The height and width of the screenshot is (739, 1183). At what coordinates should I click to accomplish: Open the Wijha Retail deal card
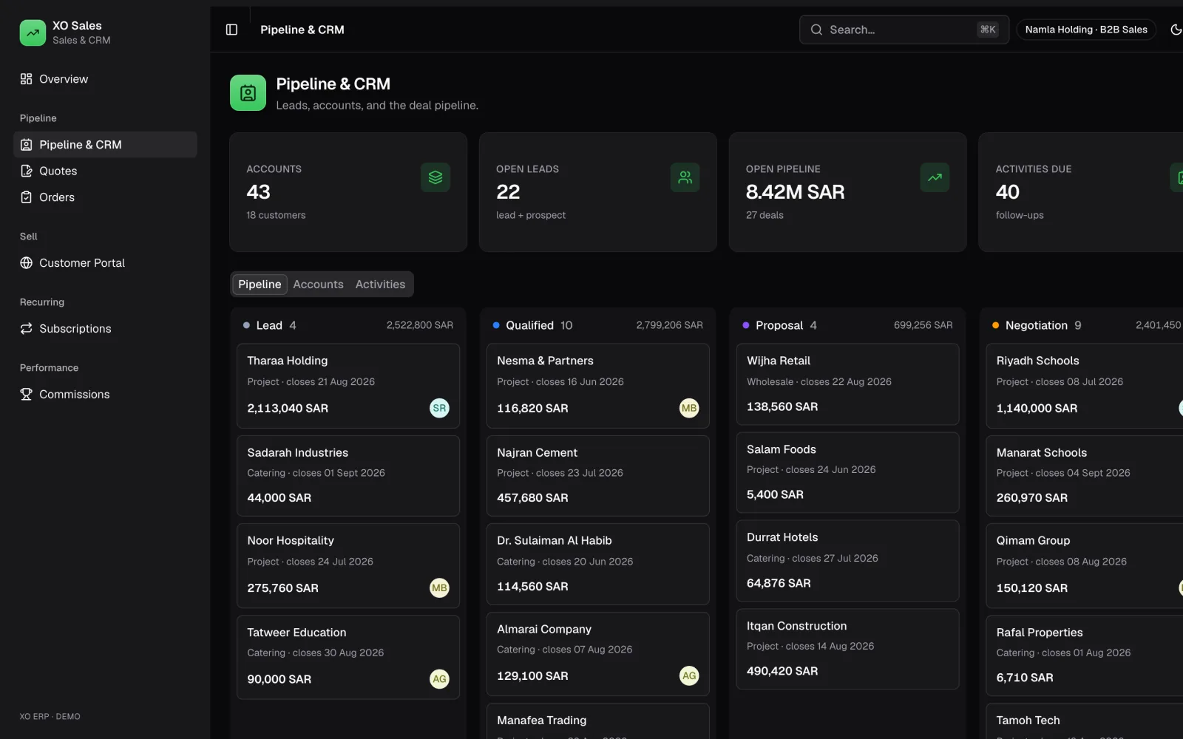coord(847,384)
